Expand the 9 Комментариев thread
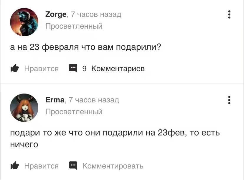244x180 pixels. (x=113, y=68)
